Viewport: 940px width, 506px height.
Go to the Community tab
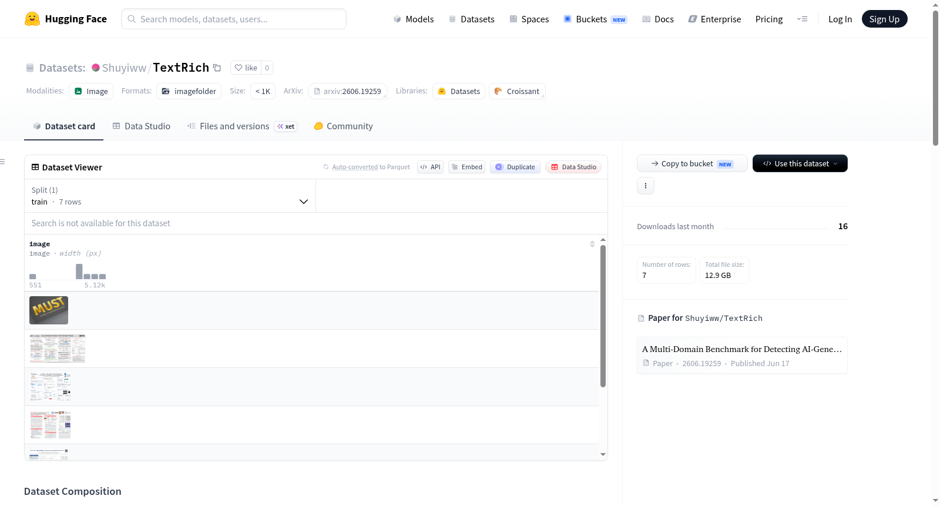[x=343, y=126]
